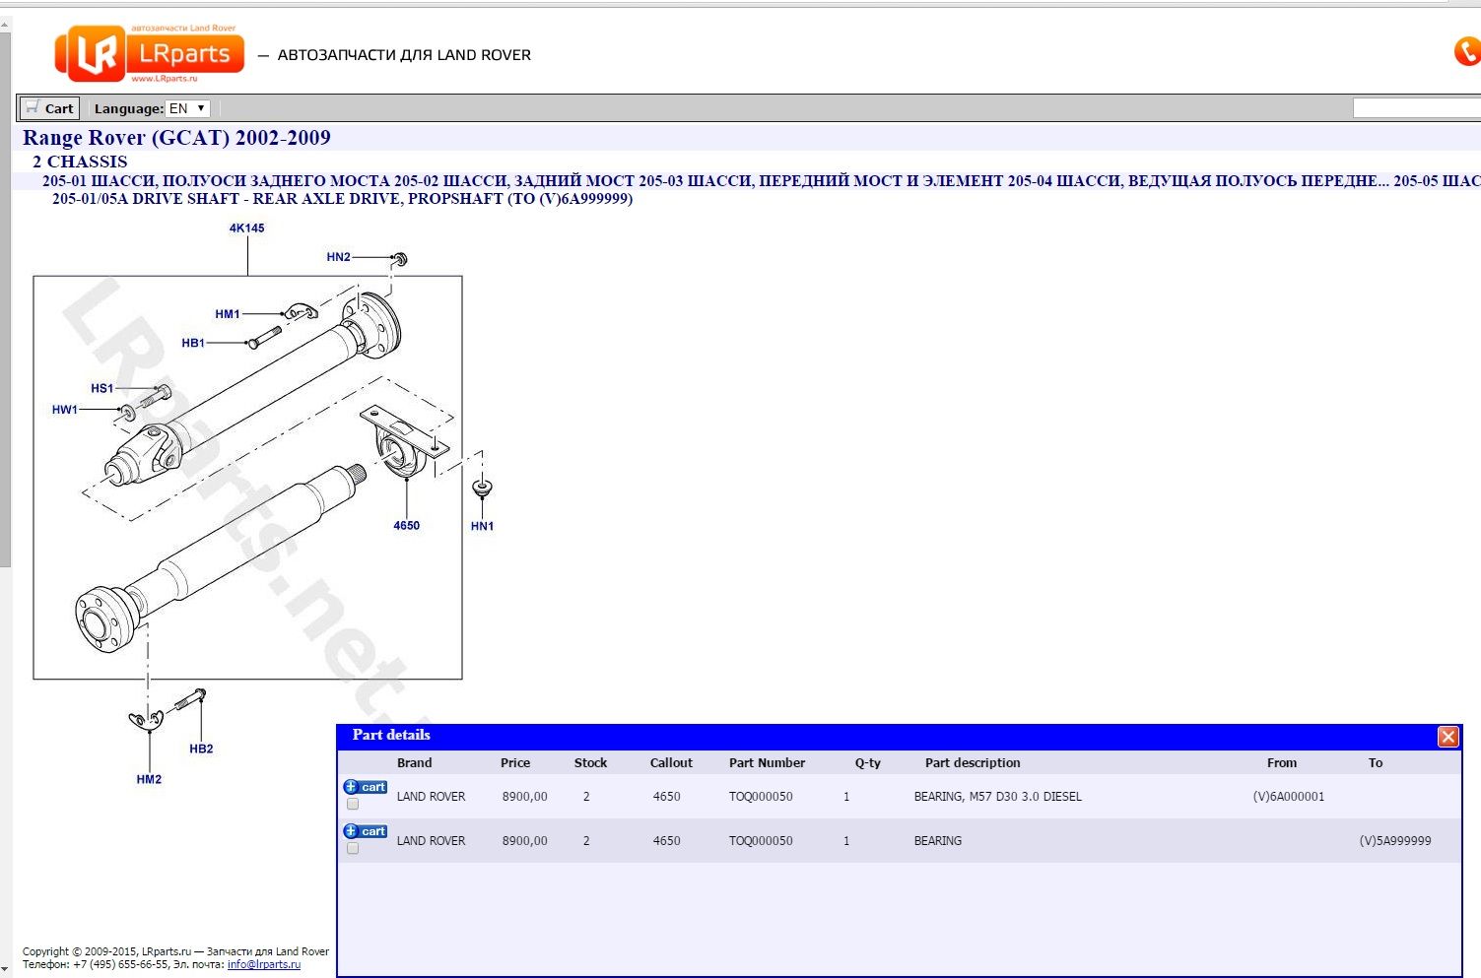Select callout 4650 under the bearing
The height and width of the screenshot is (978, 1481).
(406, 526)
